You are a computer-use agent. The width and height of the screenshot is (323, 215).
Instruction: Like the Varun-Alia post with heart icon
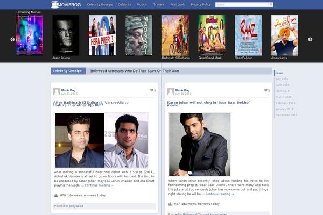[152, 90]
